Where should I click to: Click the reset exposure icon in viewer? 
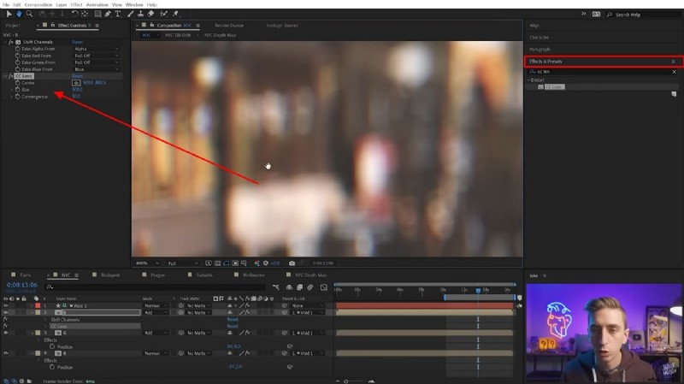(x=266, y=263)
